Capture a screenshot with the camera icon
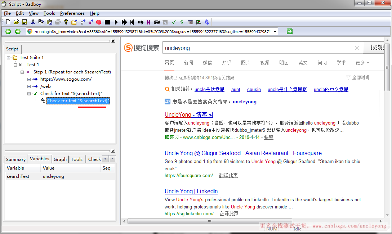Viewport: 392px width, 234px height. (x=157, y=22)
